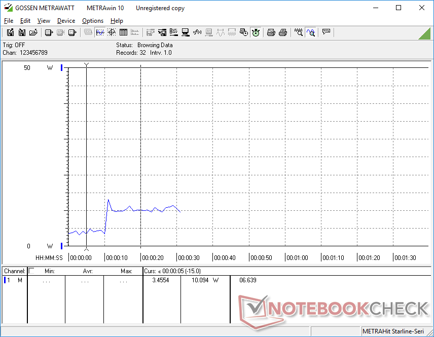Click the greyed digital display icon

[x=88, y=32]
